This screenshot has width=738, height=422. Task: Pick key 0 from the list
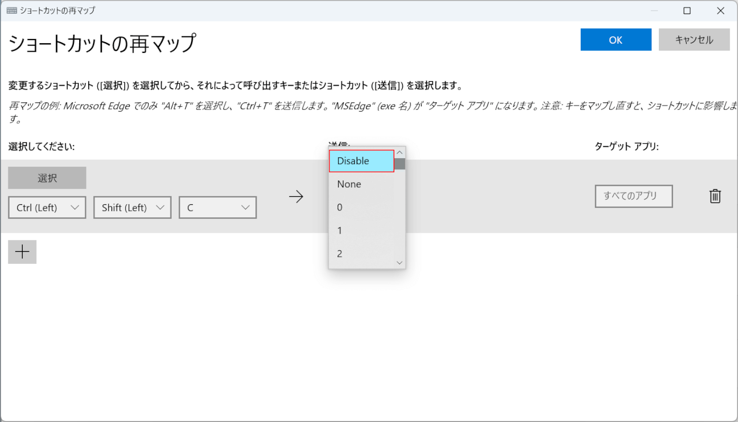pos(362,207)
